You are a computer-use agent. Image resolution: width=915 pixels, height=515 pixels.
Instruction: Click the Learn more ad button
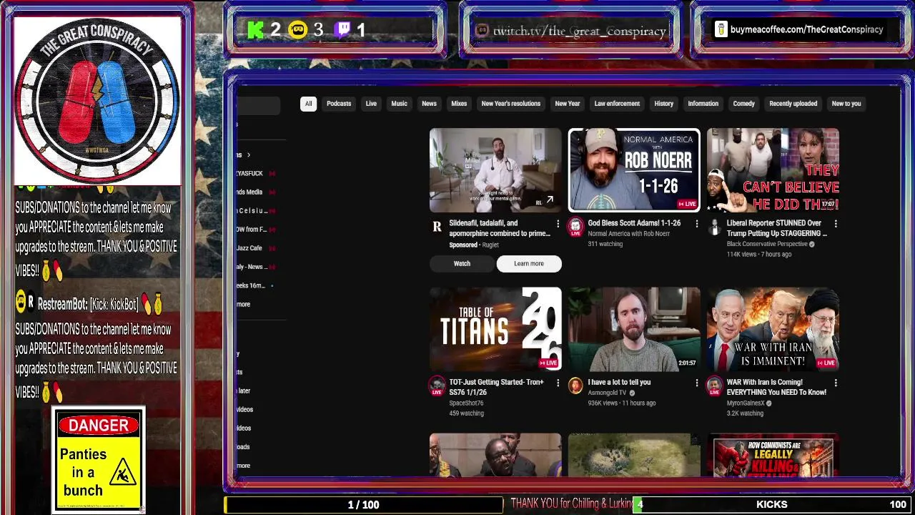529,264
